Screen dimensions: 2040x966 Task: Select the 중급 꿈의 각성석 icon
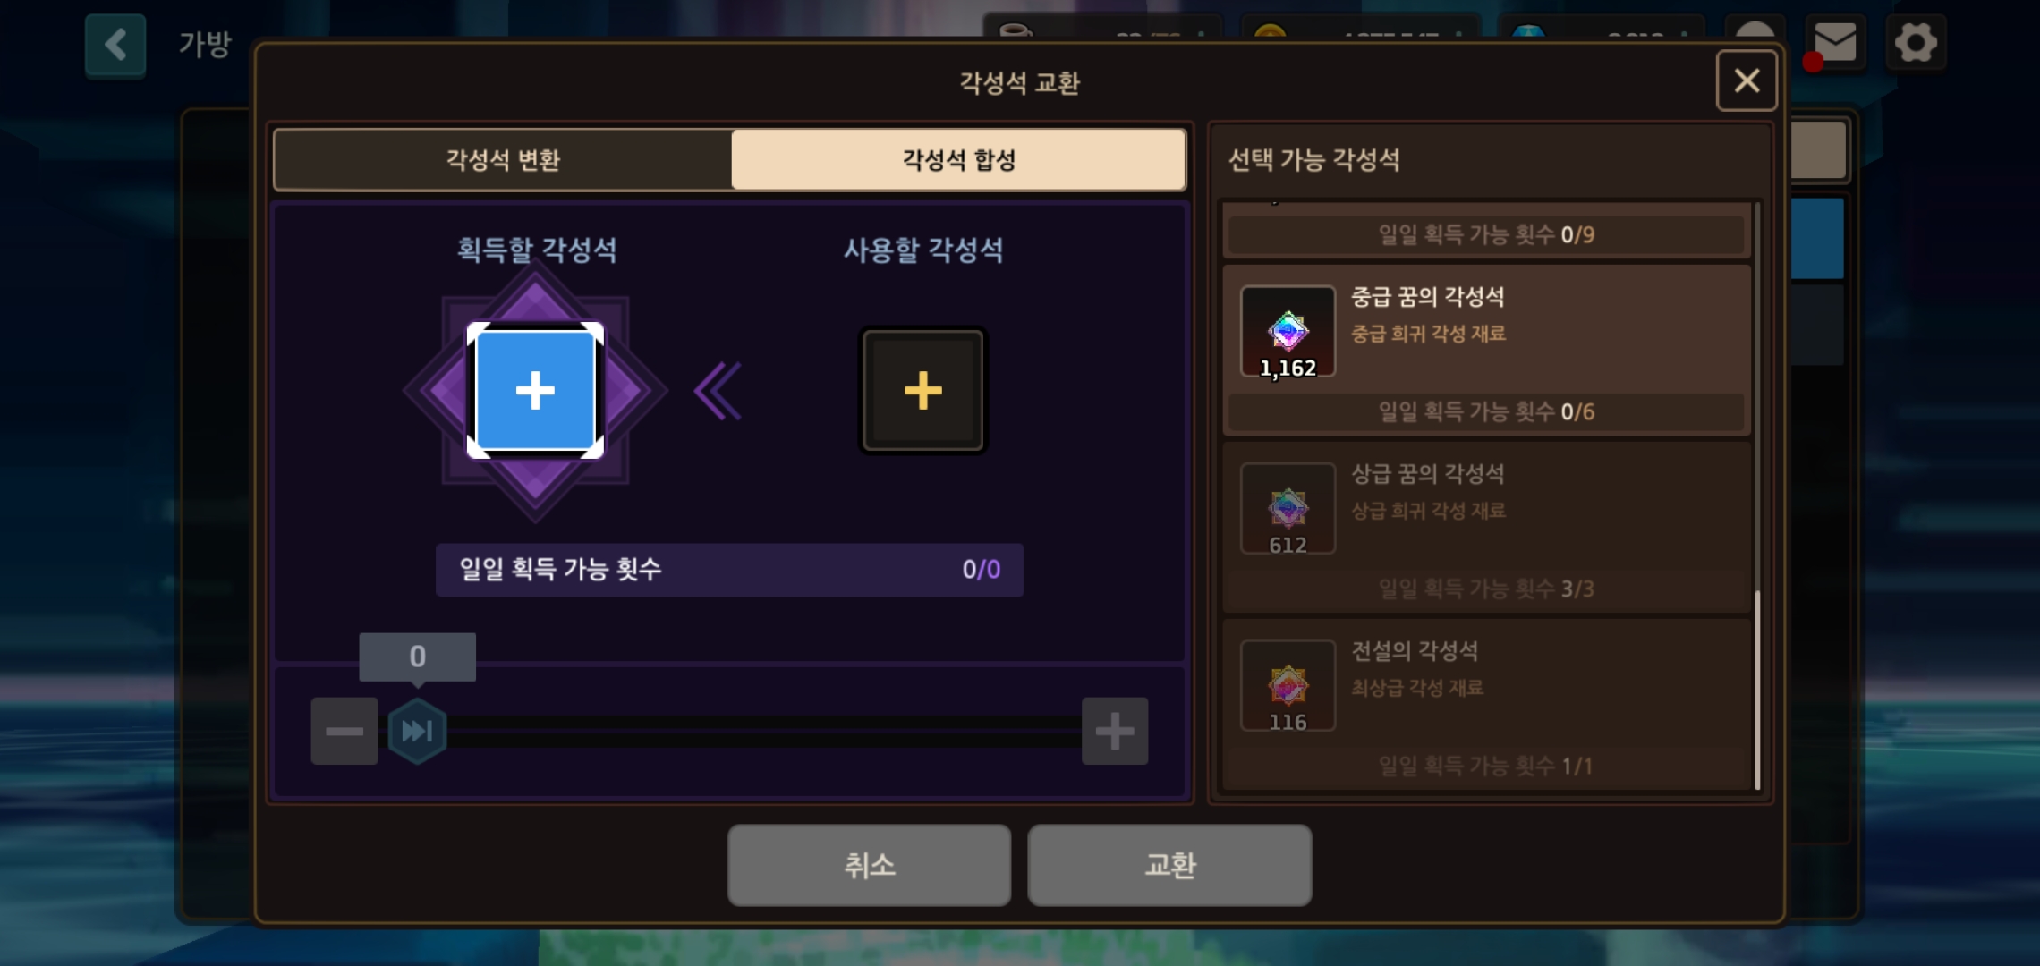click(x=1288, y=331)
